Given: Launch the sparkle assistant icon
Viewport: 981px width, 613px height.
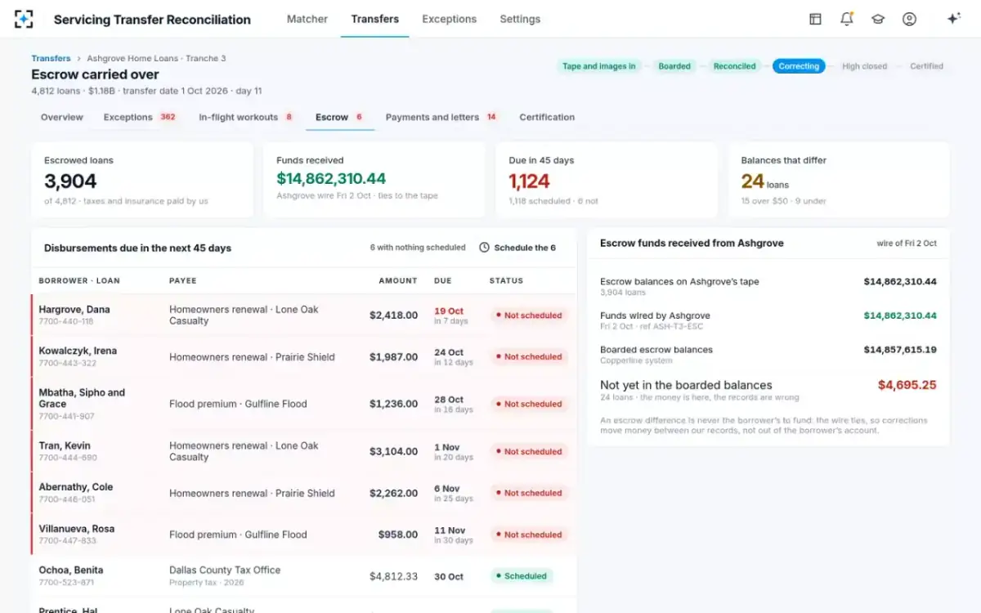Looking at the screenshot, I should point(953,19).
